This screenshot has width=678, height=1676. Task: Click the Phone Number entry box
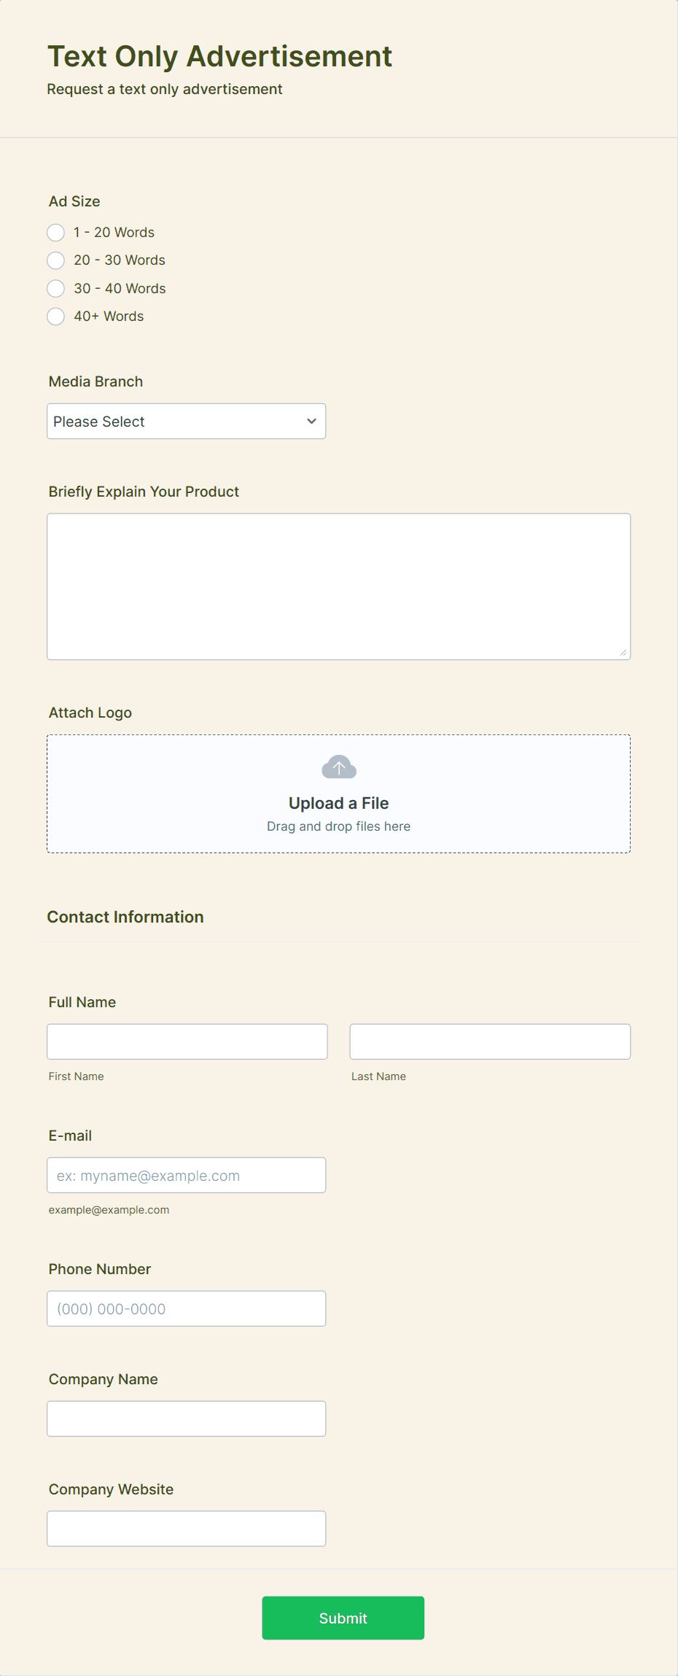(186, 1308)
